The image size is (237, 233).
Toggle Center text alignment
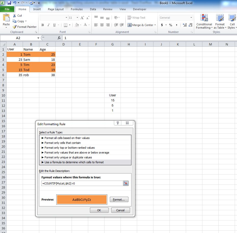pyautogui.click(x=102, y=25)
